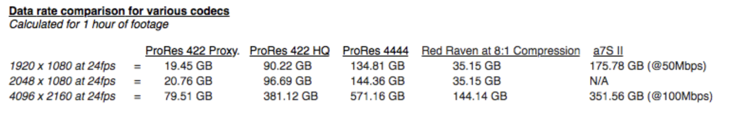Image resolution: width=731 pixels, height=121 pixels.
Task: Select the 144.14 GB Red Raven value
Action: (480, 96)
